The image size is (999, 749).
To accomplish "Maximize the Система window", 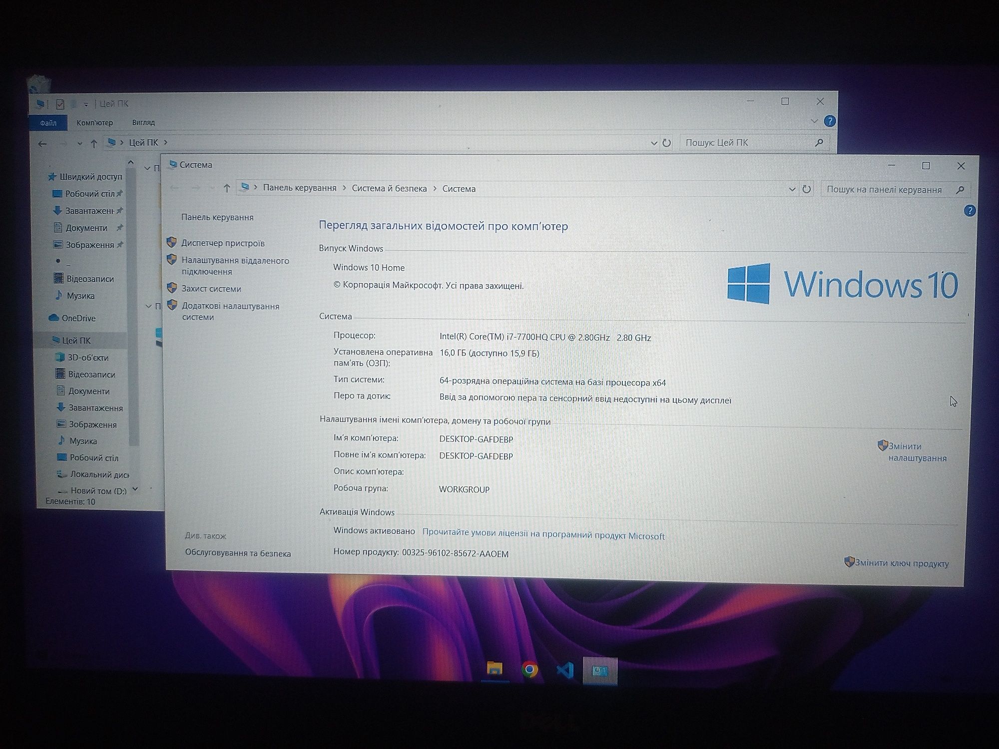I will coord(926,166).
